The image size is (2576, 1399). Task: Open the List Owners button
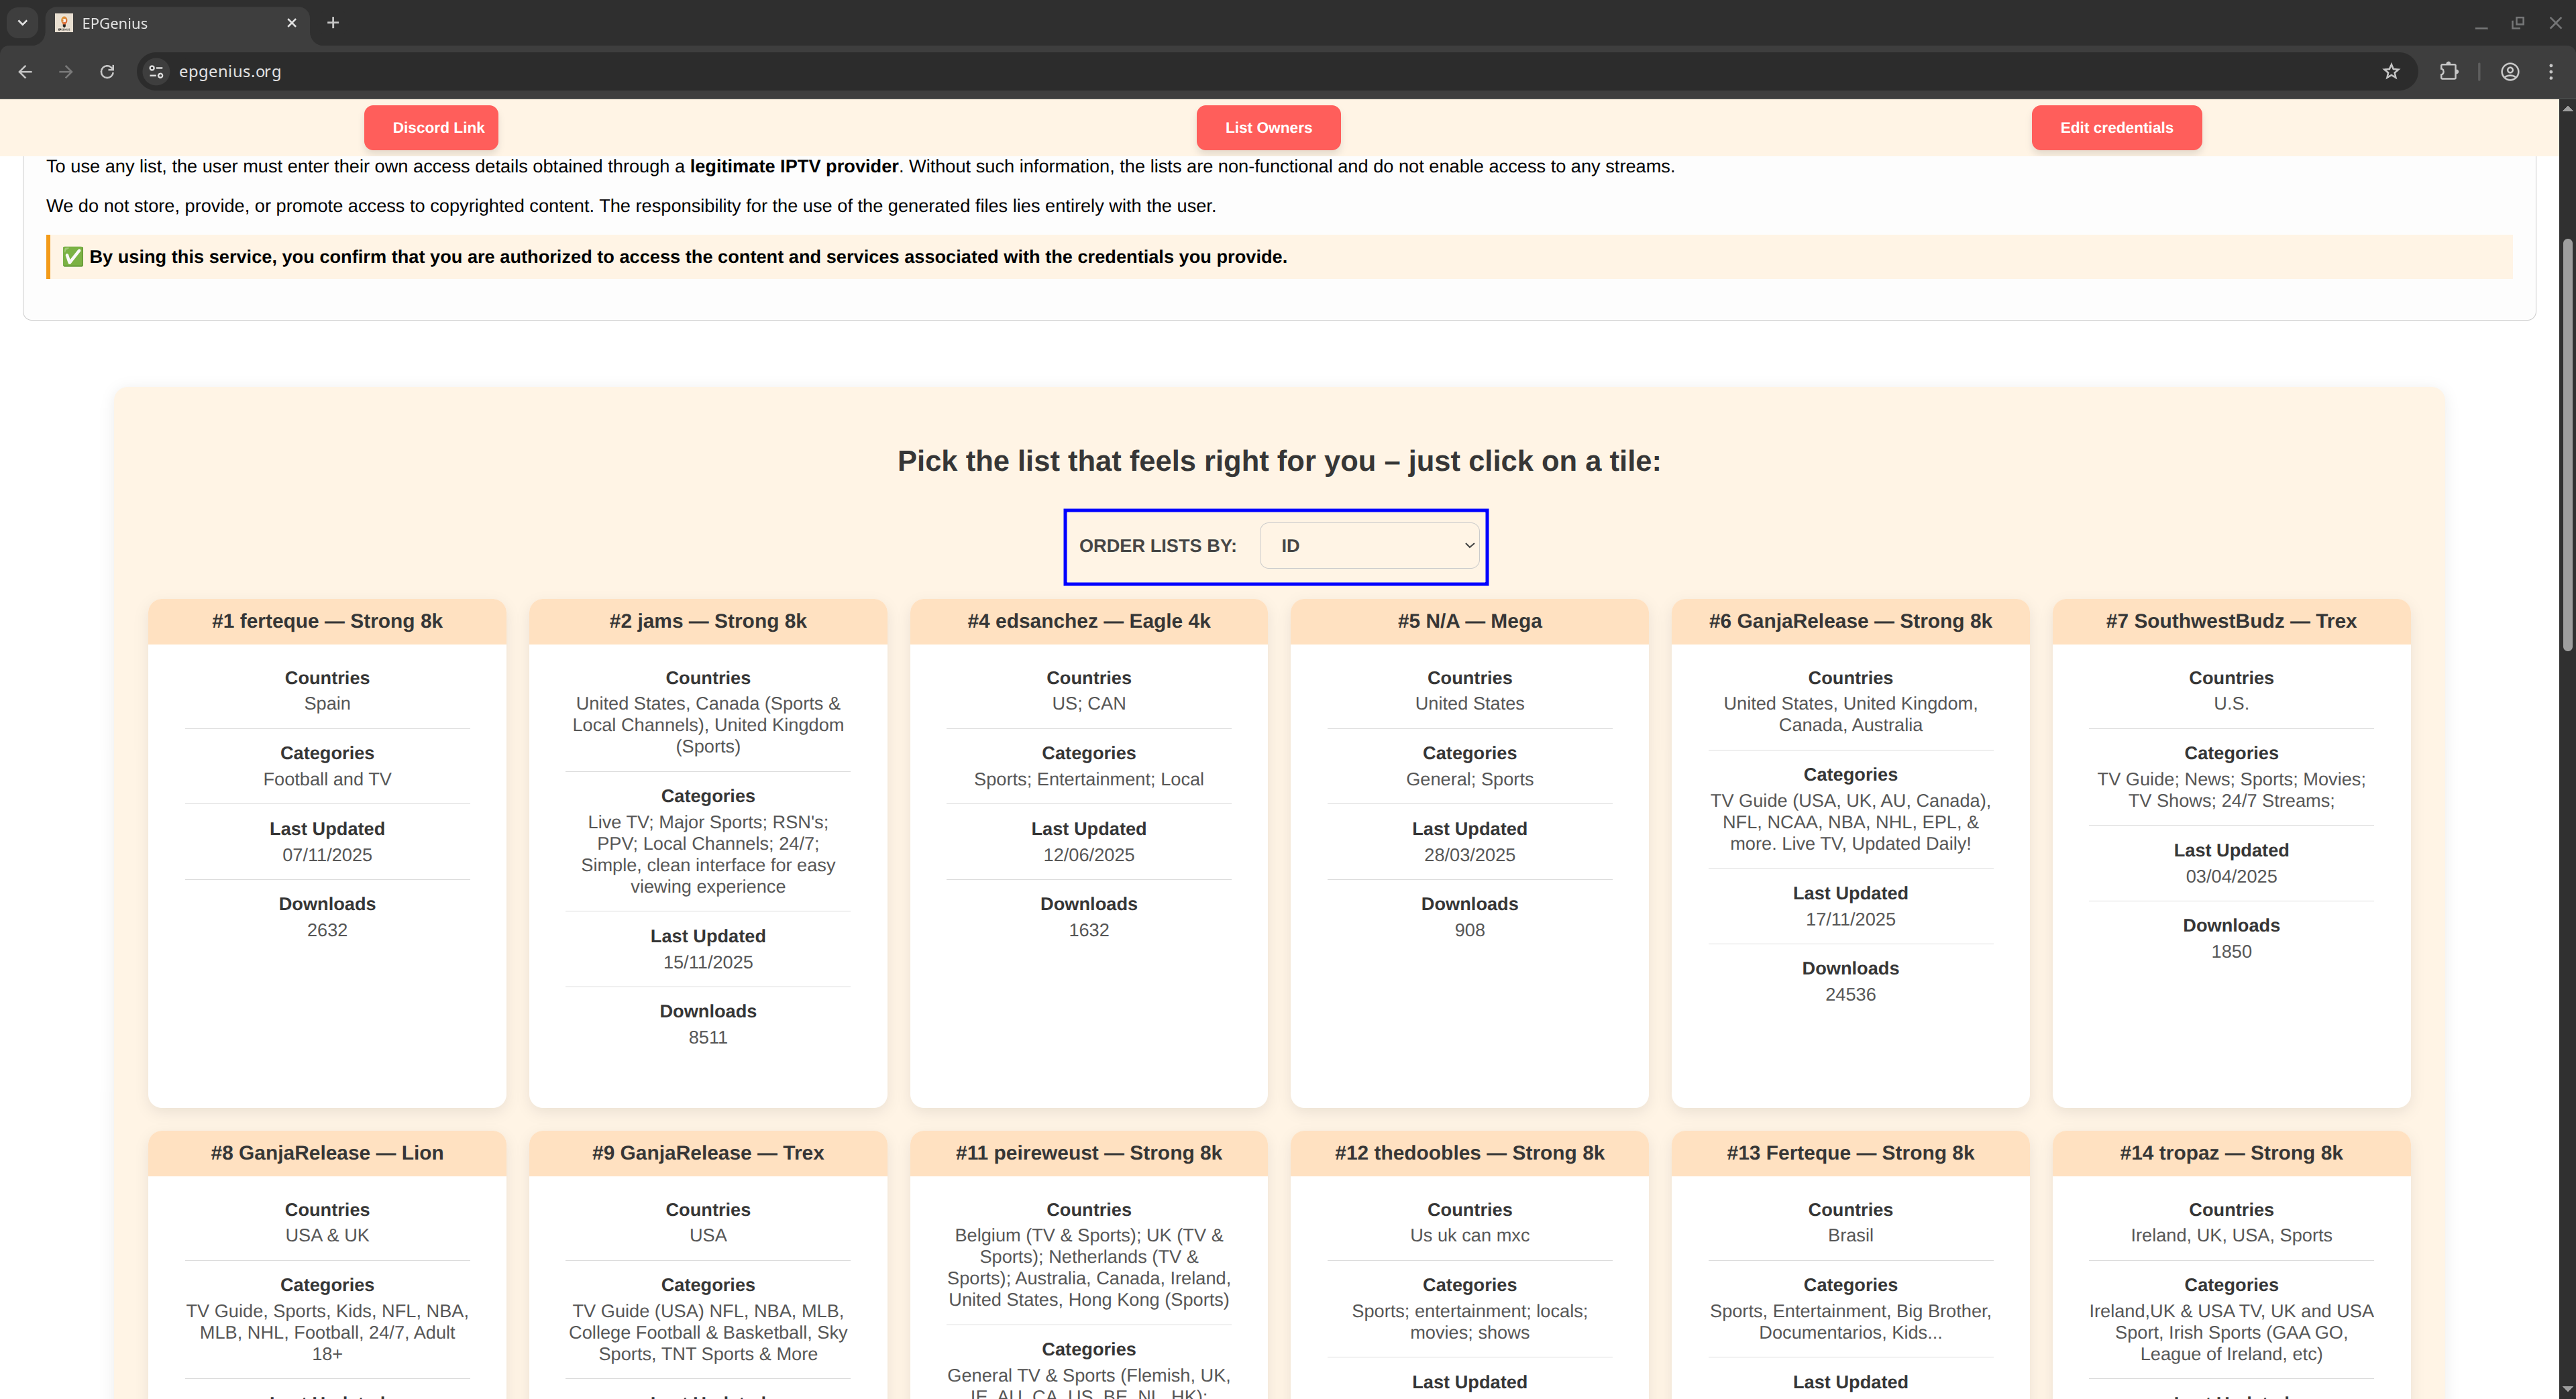pos(1268,128)
